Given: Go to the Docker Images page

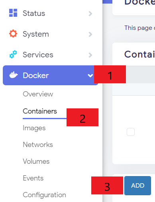Looking at the screenshot, I should click(x=34, y=128).
